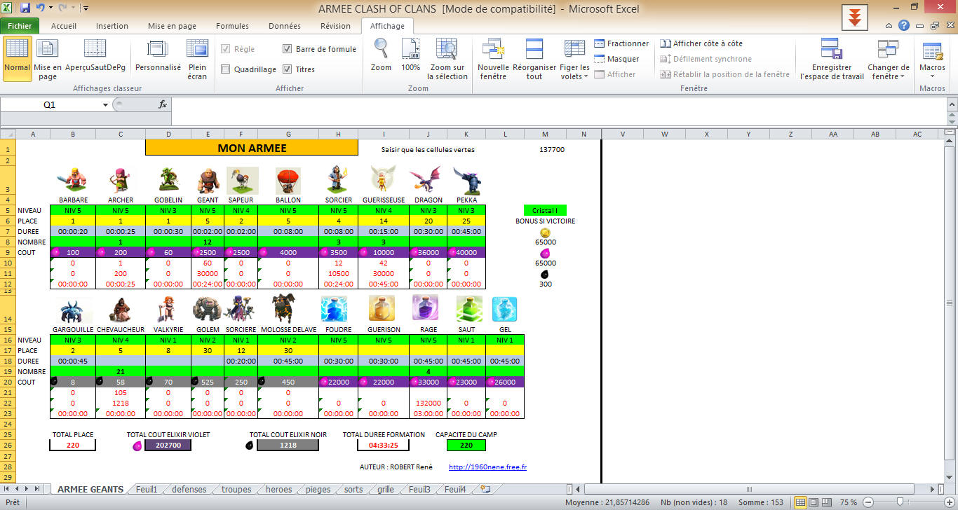Viewport: 958px width, 510px height.
Task: Expand the undo history dropdown arrow
Action: tap(51, 8)
